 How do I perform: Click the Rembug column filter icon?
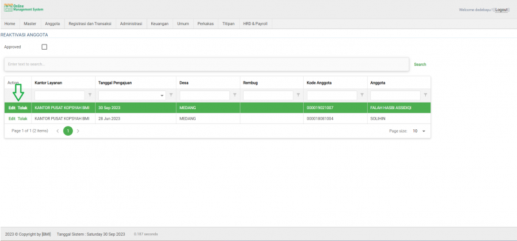(x=298, y=95)
